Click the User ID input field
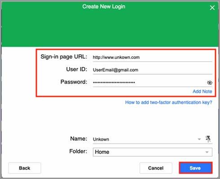The image size is (220, 179). point(153,70)
